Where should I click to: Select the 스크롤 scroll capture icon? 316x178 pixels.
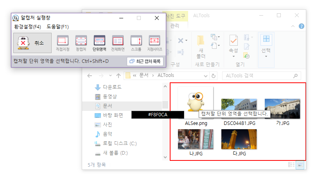136,43
